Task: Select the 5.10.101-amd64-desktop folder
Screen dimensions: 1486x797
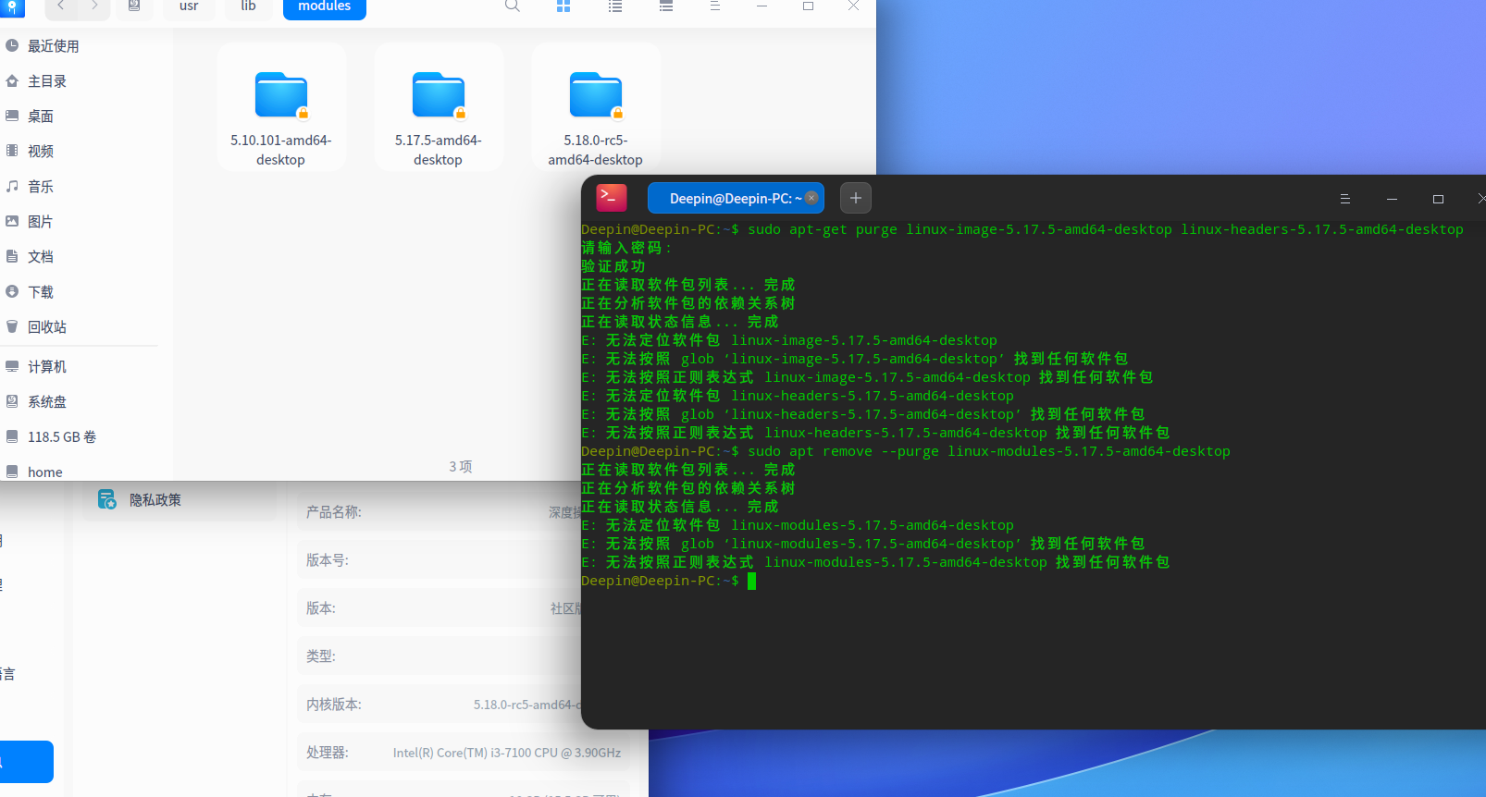Action: pos(281,107)
